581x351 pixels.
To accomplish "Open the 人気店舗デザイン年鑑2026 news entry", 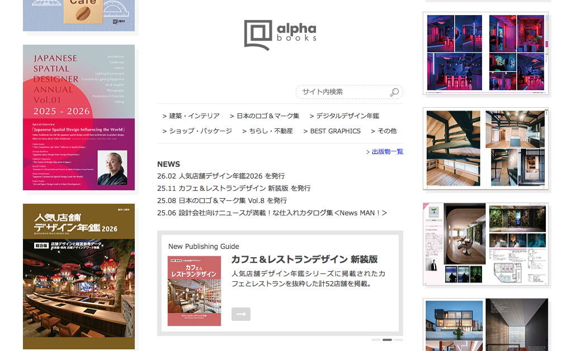I will click(222, 176).
